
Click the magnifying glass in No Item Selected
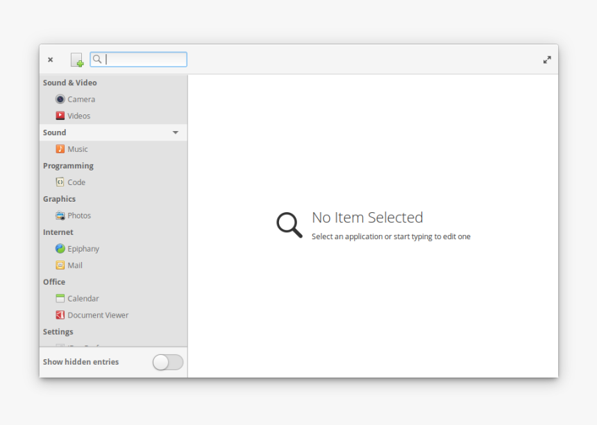[x=289, y=224]
